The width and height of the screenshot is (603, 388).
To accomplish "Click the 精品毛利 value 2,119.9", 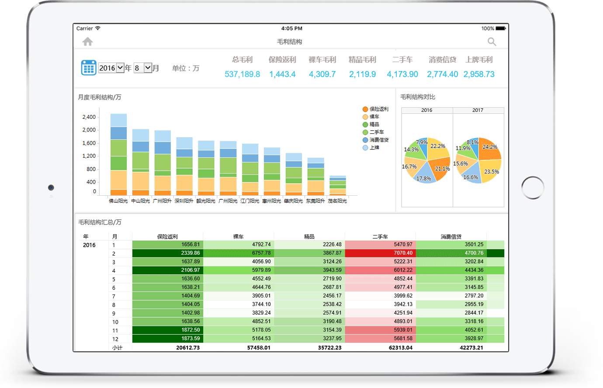I will [362, 74].
